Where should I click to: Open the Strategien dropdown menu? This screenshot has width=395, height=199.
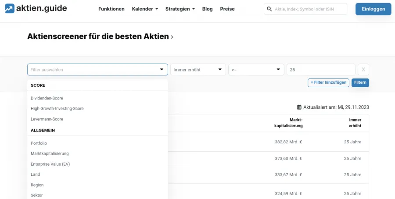(180, 9)
